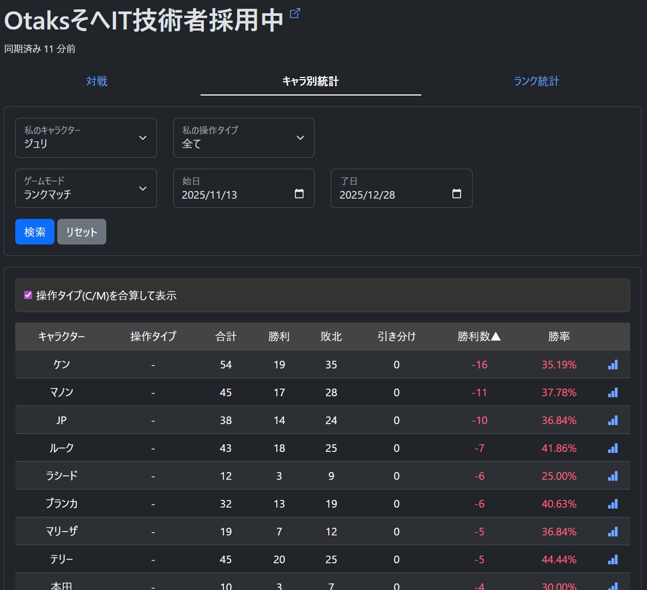Click the 同期済み 11 分前 status text

40,49
